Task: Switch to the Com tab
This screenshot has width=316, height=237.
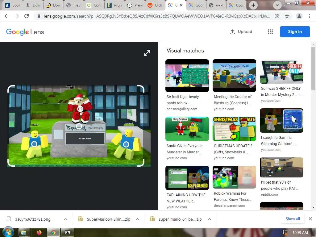Action: [94, 5]
